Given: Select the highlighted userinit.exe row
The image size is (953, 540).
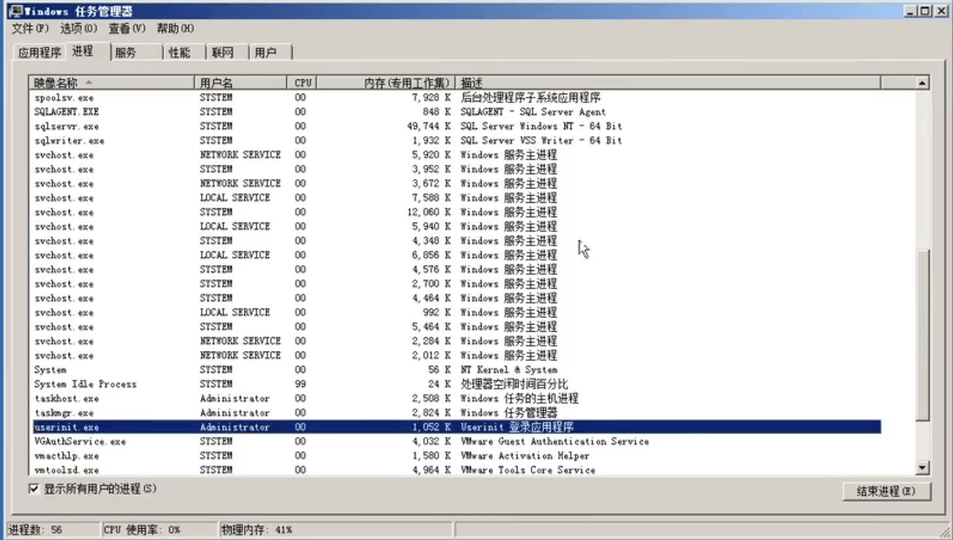Looking at the screenshot, I should 457,427.
